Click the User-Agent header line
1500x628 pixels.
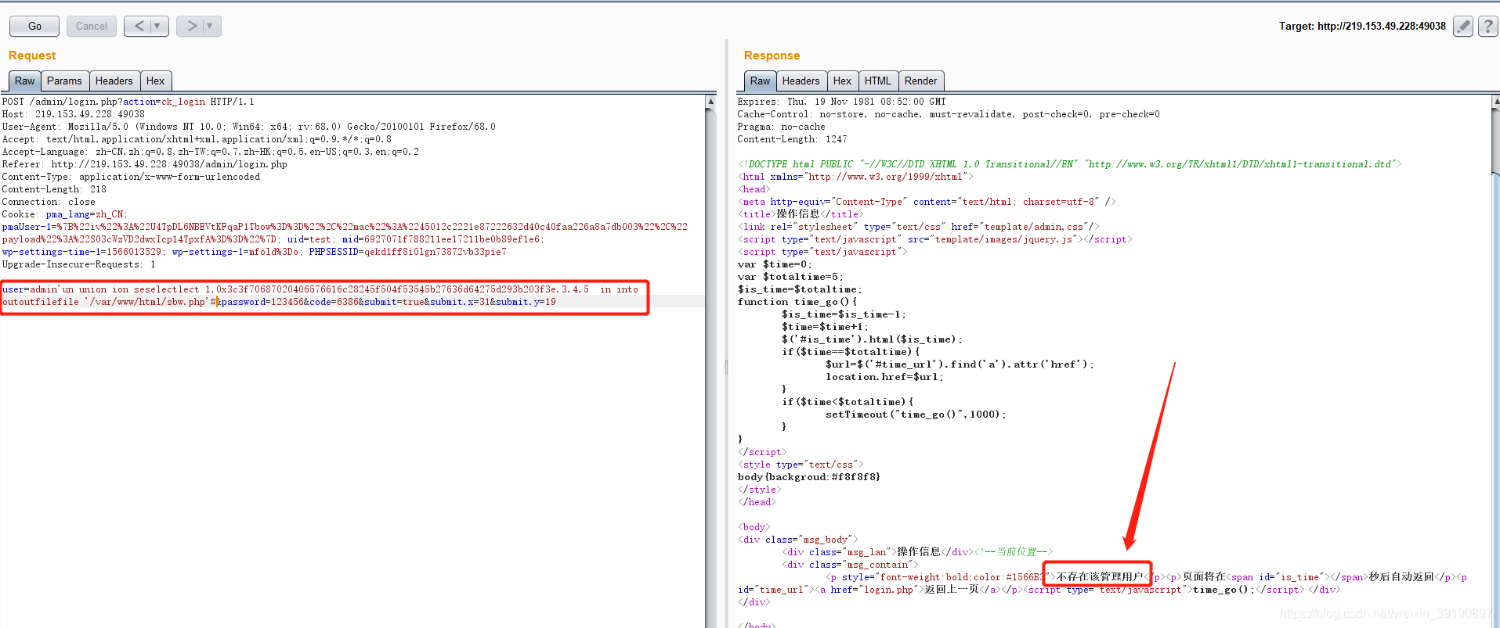[x=249, y=127]
